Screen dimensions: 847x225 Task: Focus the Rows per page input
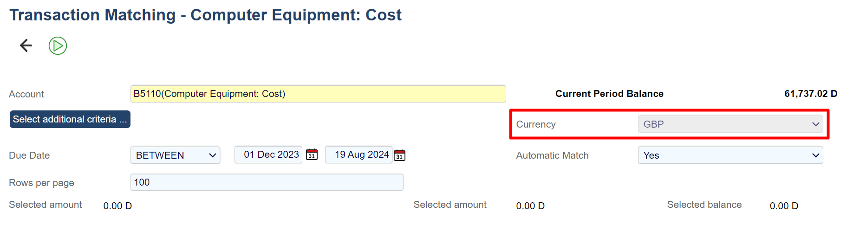coord(267,182)
